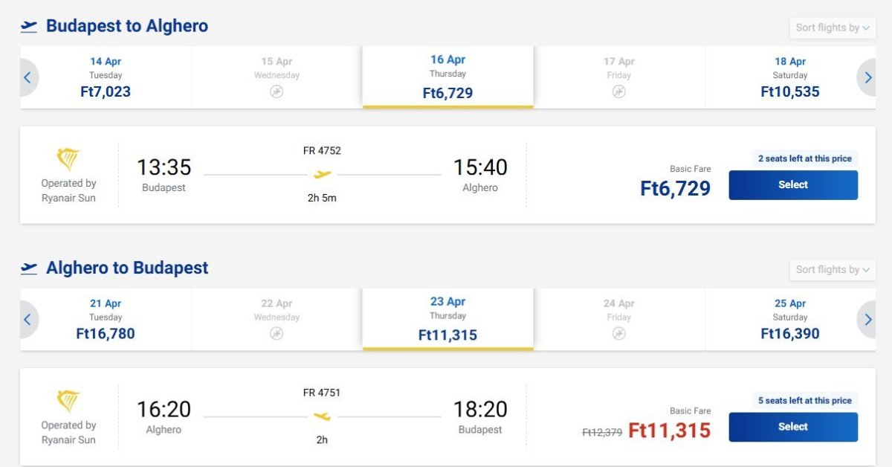Select the Ft6,729 Budapest to Alghero flight
The image size is (892, 467).
792,185
